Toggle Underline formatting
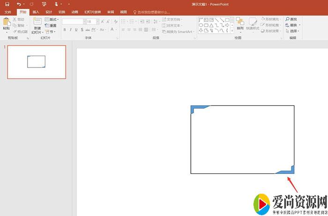The image size is (328, 216). (76, 30)
